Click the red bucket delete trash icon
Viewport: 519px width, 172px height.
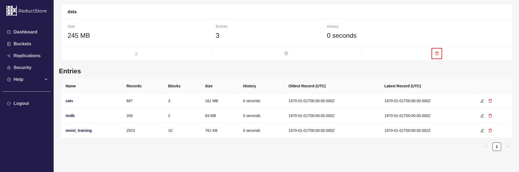tap(437, 53)
